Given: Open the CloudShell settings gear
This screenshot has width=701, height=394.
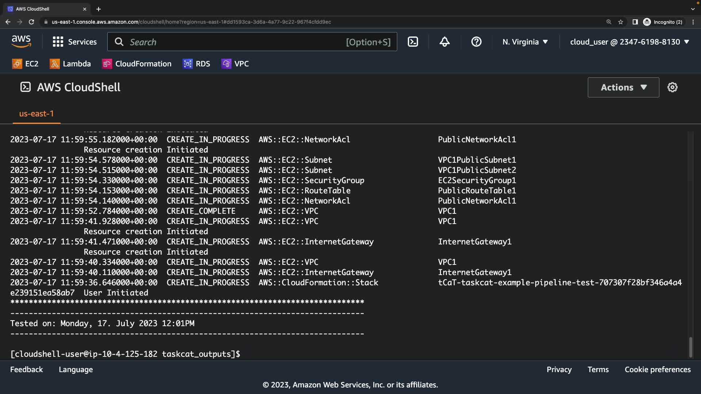Looking at the screenshot, I should 672,87.
